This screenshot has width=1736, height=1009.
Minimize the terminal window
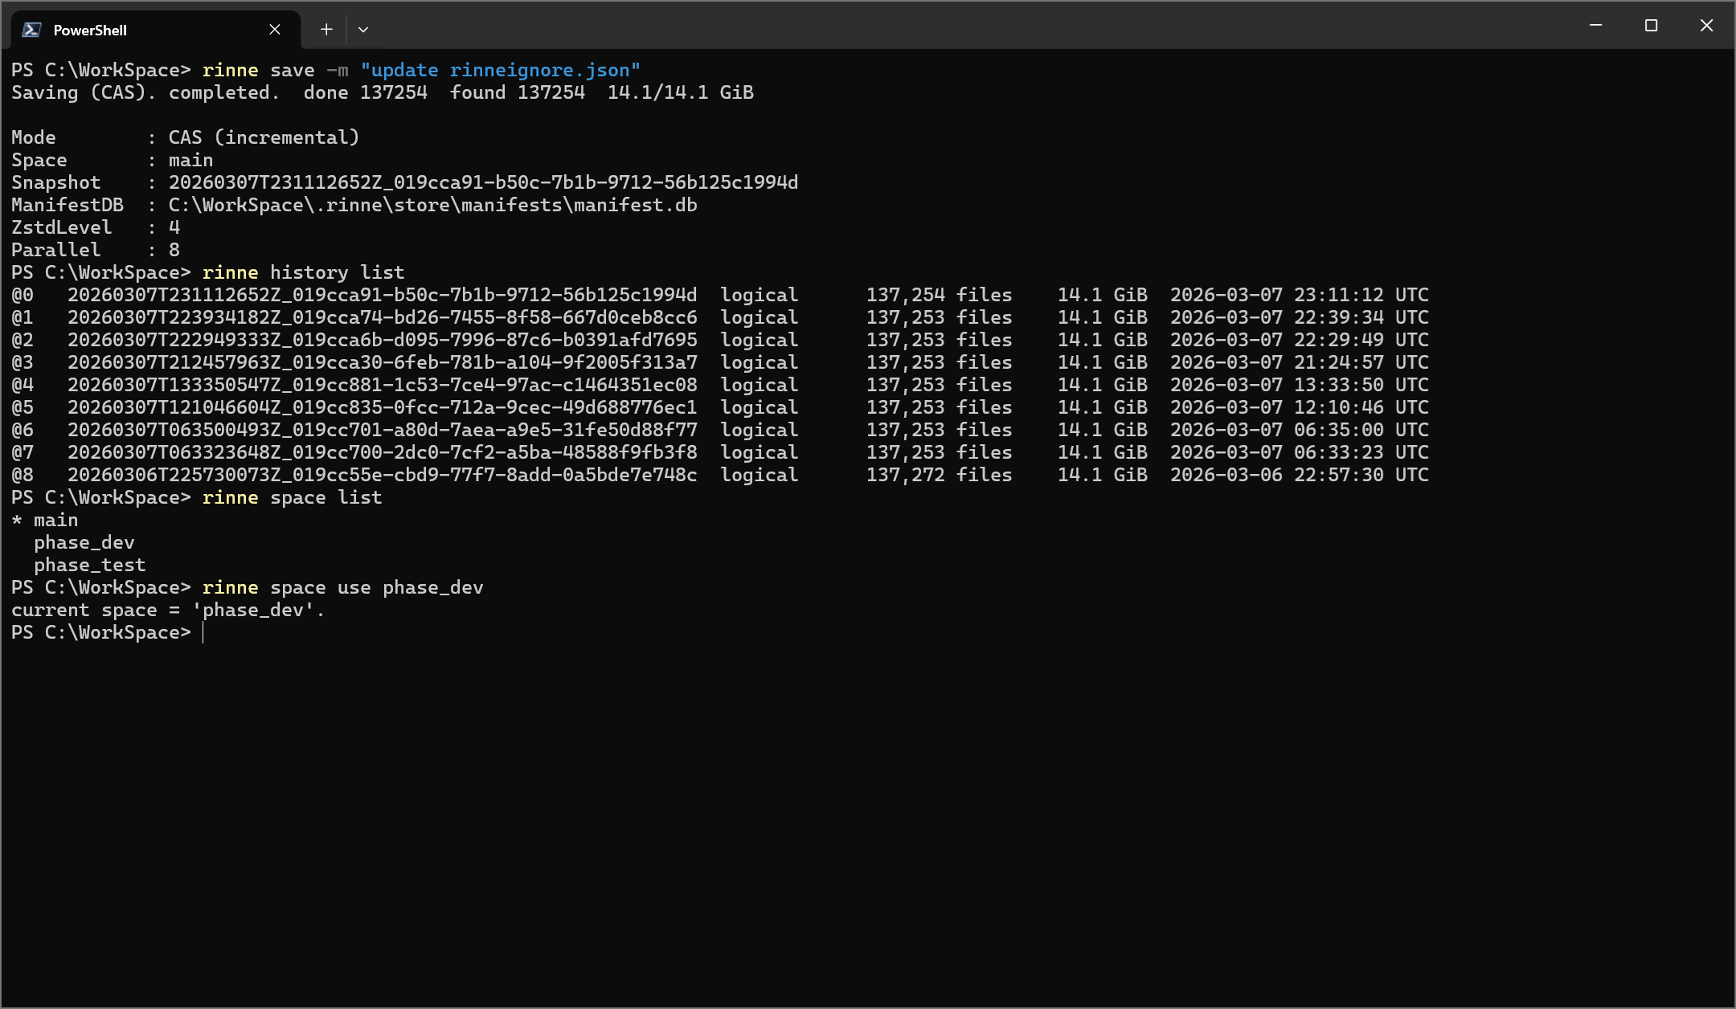1594,25
